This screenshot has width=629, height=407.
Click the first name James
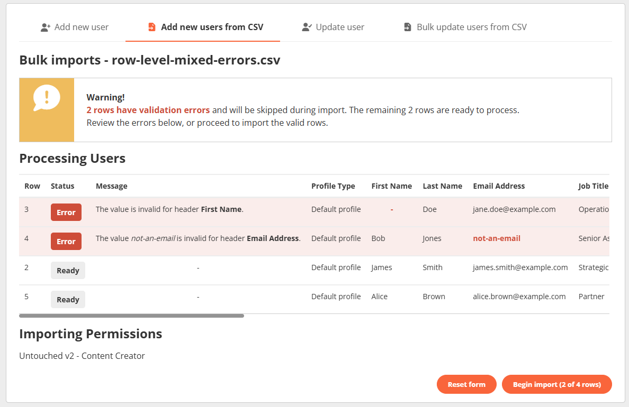click(x=382, y=267)
